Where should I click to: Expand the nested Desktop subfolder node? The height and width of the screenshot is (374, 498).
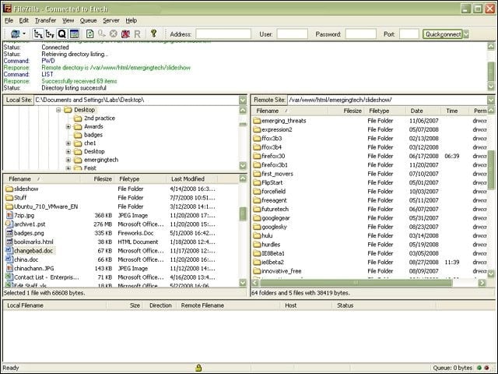68,152
